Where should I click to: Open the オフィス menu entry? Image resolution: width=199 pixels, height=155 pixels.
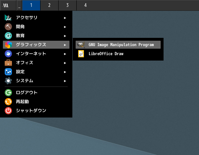tap(36, 63)
